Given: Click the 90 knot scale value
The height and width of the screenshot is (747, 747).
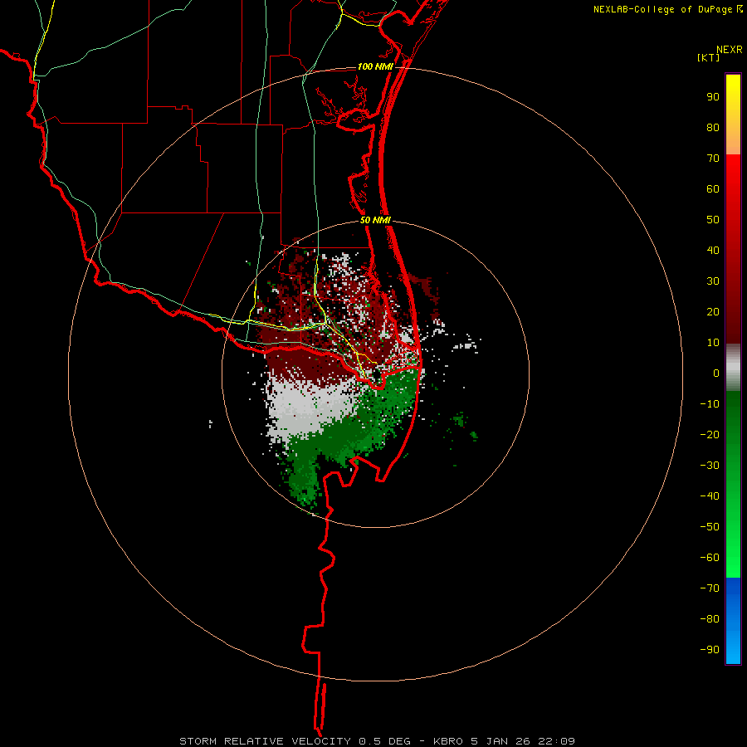Looking at the screenshot, I should (x=713, y=97).
